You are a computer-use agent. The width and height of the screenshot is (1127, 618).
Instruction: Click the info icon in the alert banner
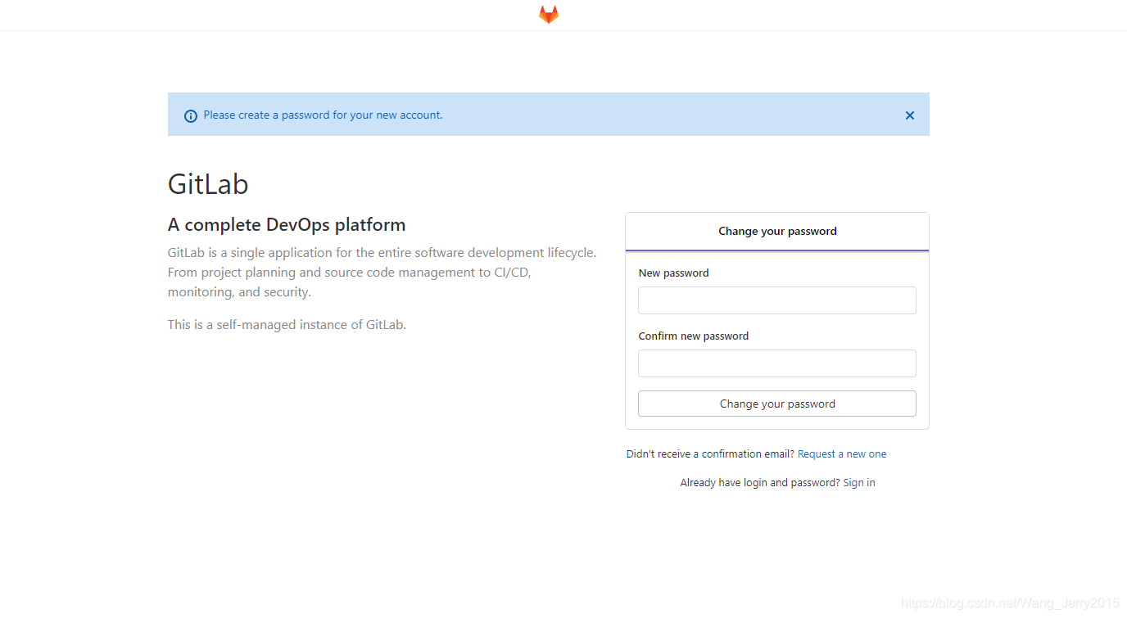[x=191, y=116]
